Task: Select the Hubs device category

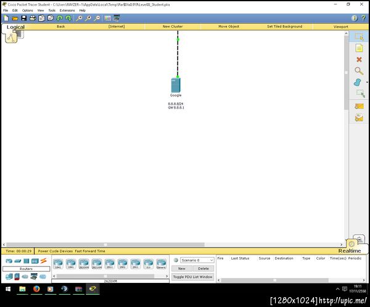Action: click(26, 261)
